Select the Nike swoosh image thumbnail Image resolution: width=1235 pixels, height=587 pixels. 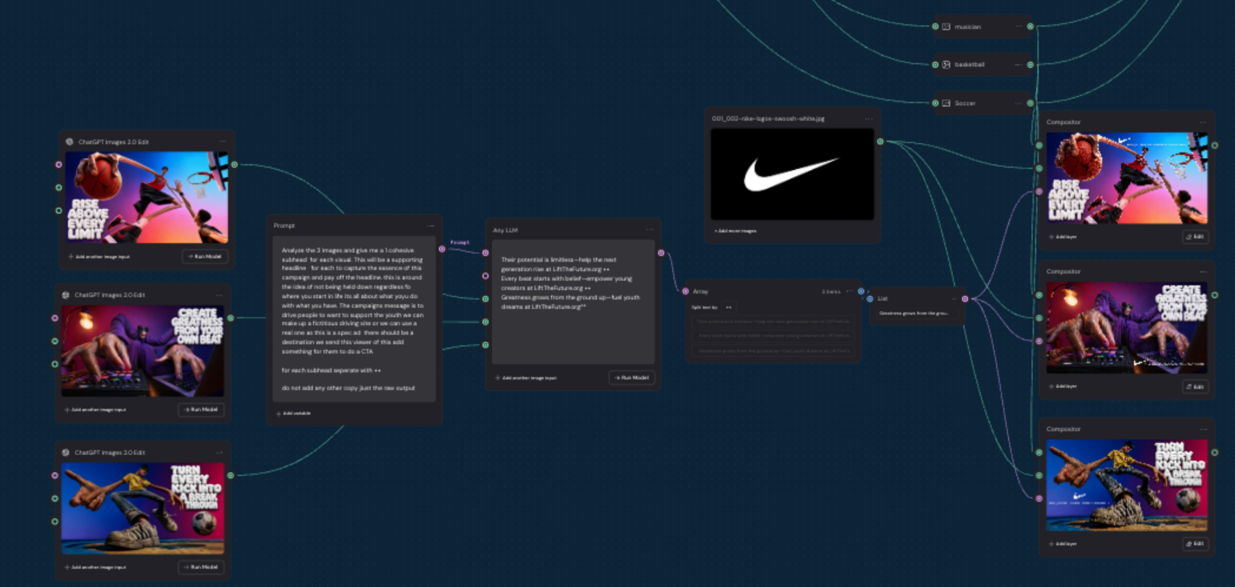pos(792,174)
